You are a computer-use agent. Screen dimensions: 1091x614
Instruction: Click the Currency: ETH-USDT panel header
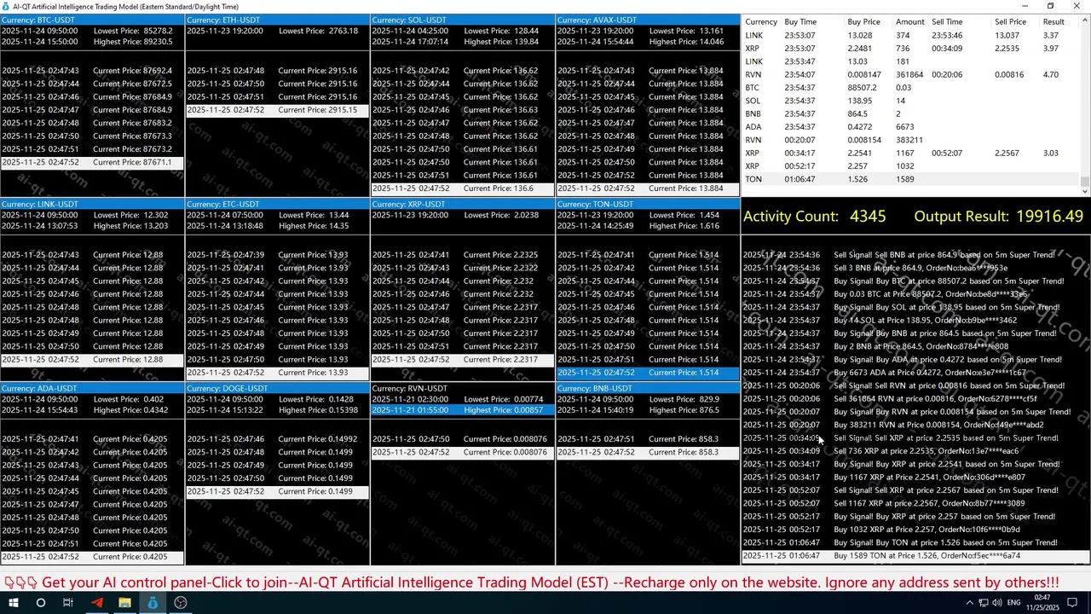pos(277,20)
